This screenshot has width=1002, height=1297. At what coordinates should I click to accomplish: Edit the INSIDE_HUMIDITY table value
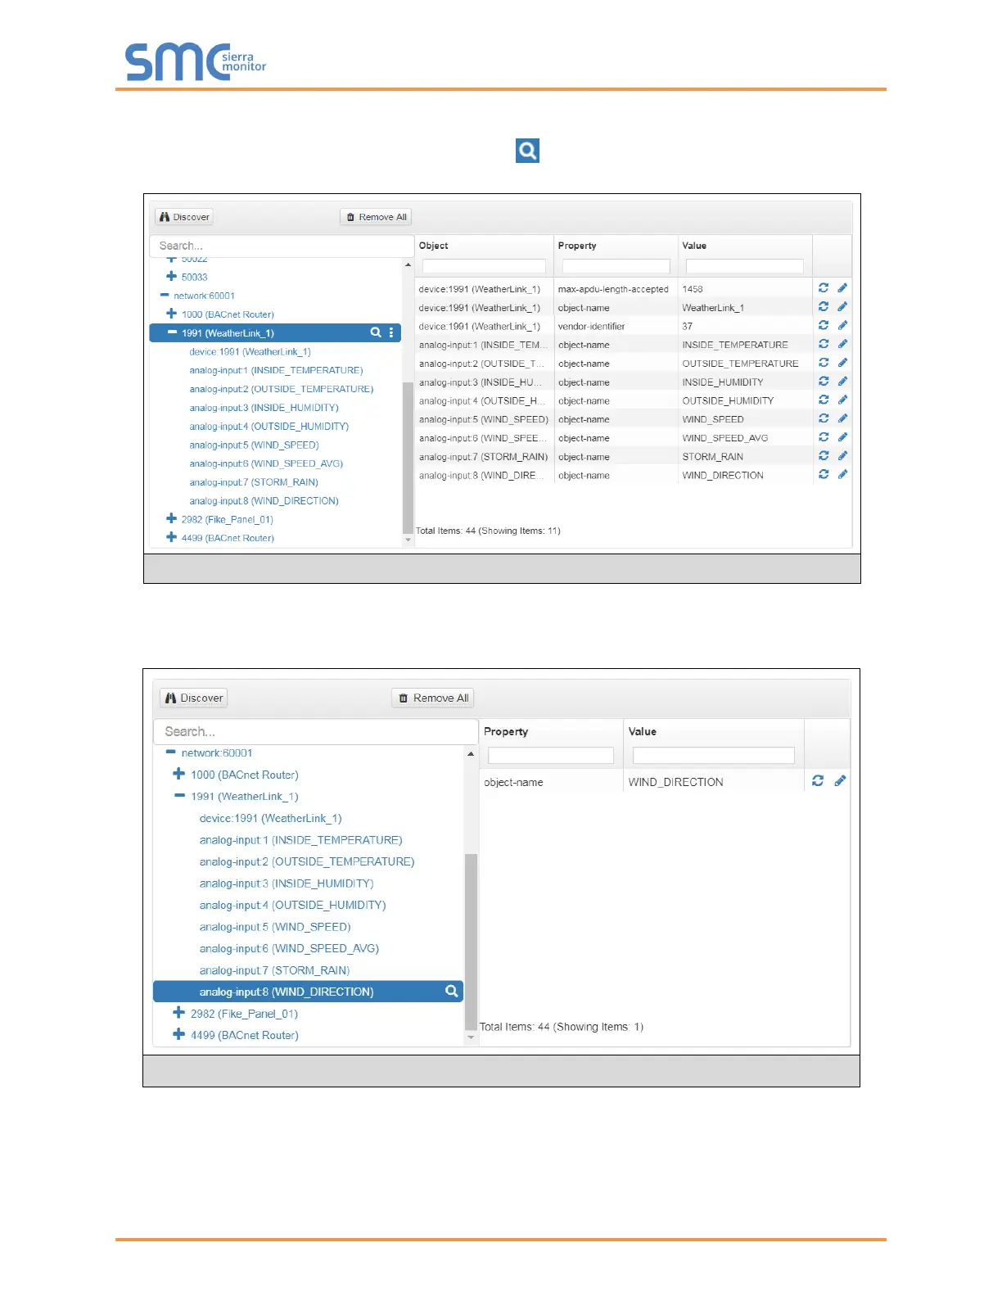click(x=842, y=381)
